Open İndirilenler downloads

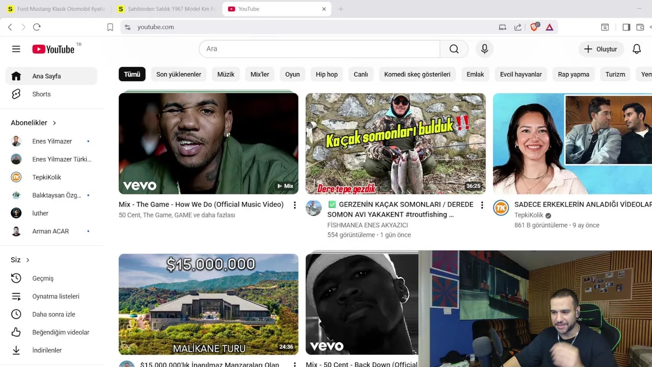(51, 350)
